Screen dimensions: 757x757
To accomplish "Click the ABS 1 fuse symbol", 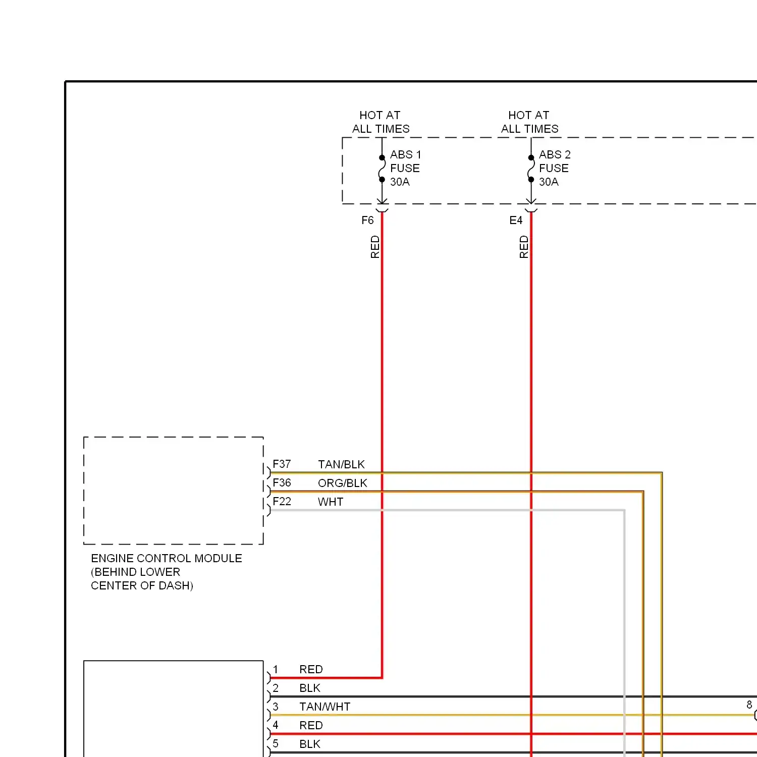I will (x=382, y=169).
